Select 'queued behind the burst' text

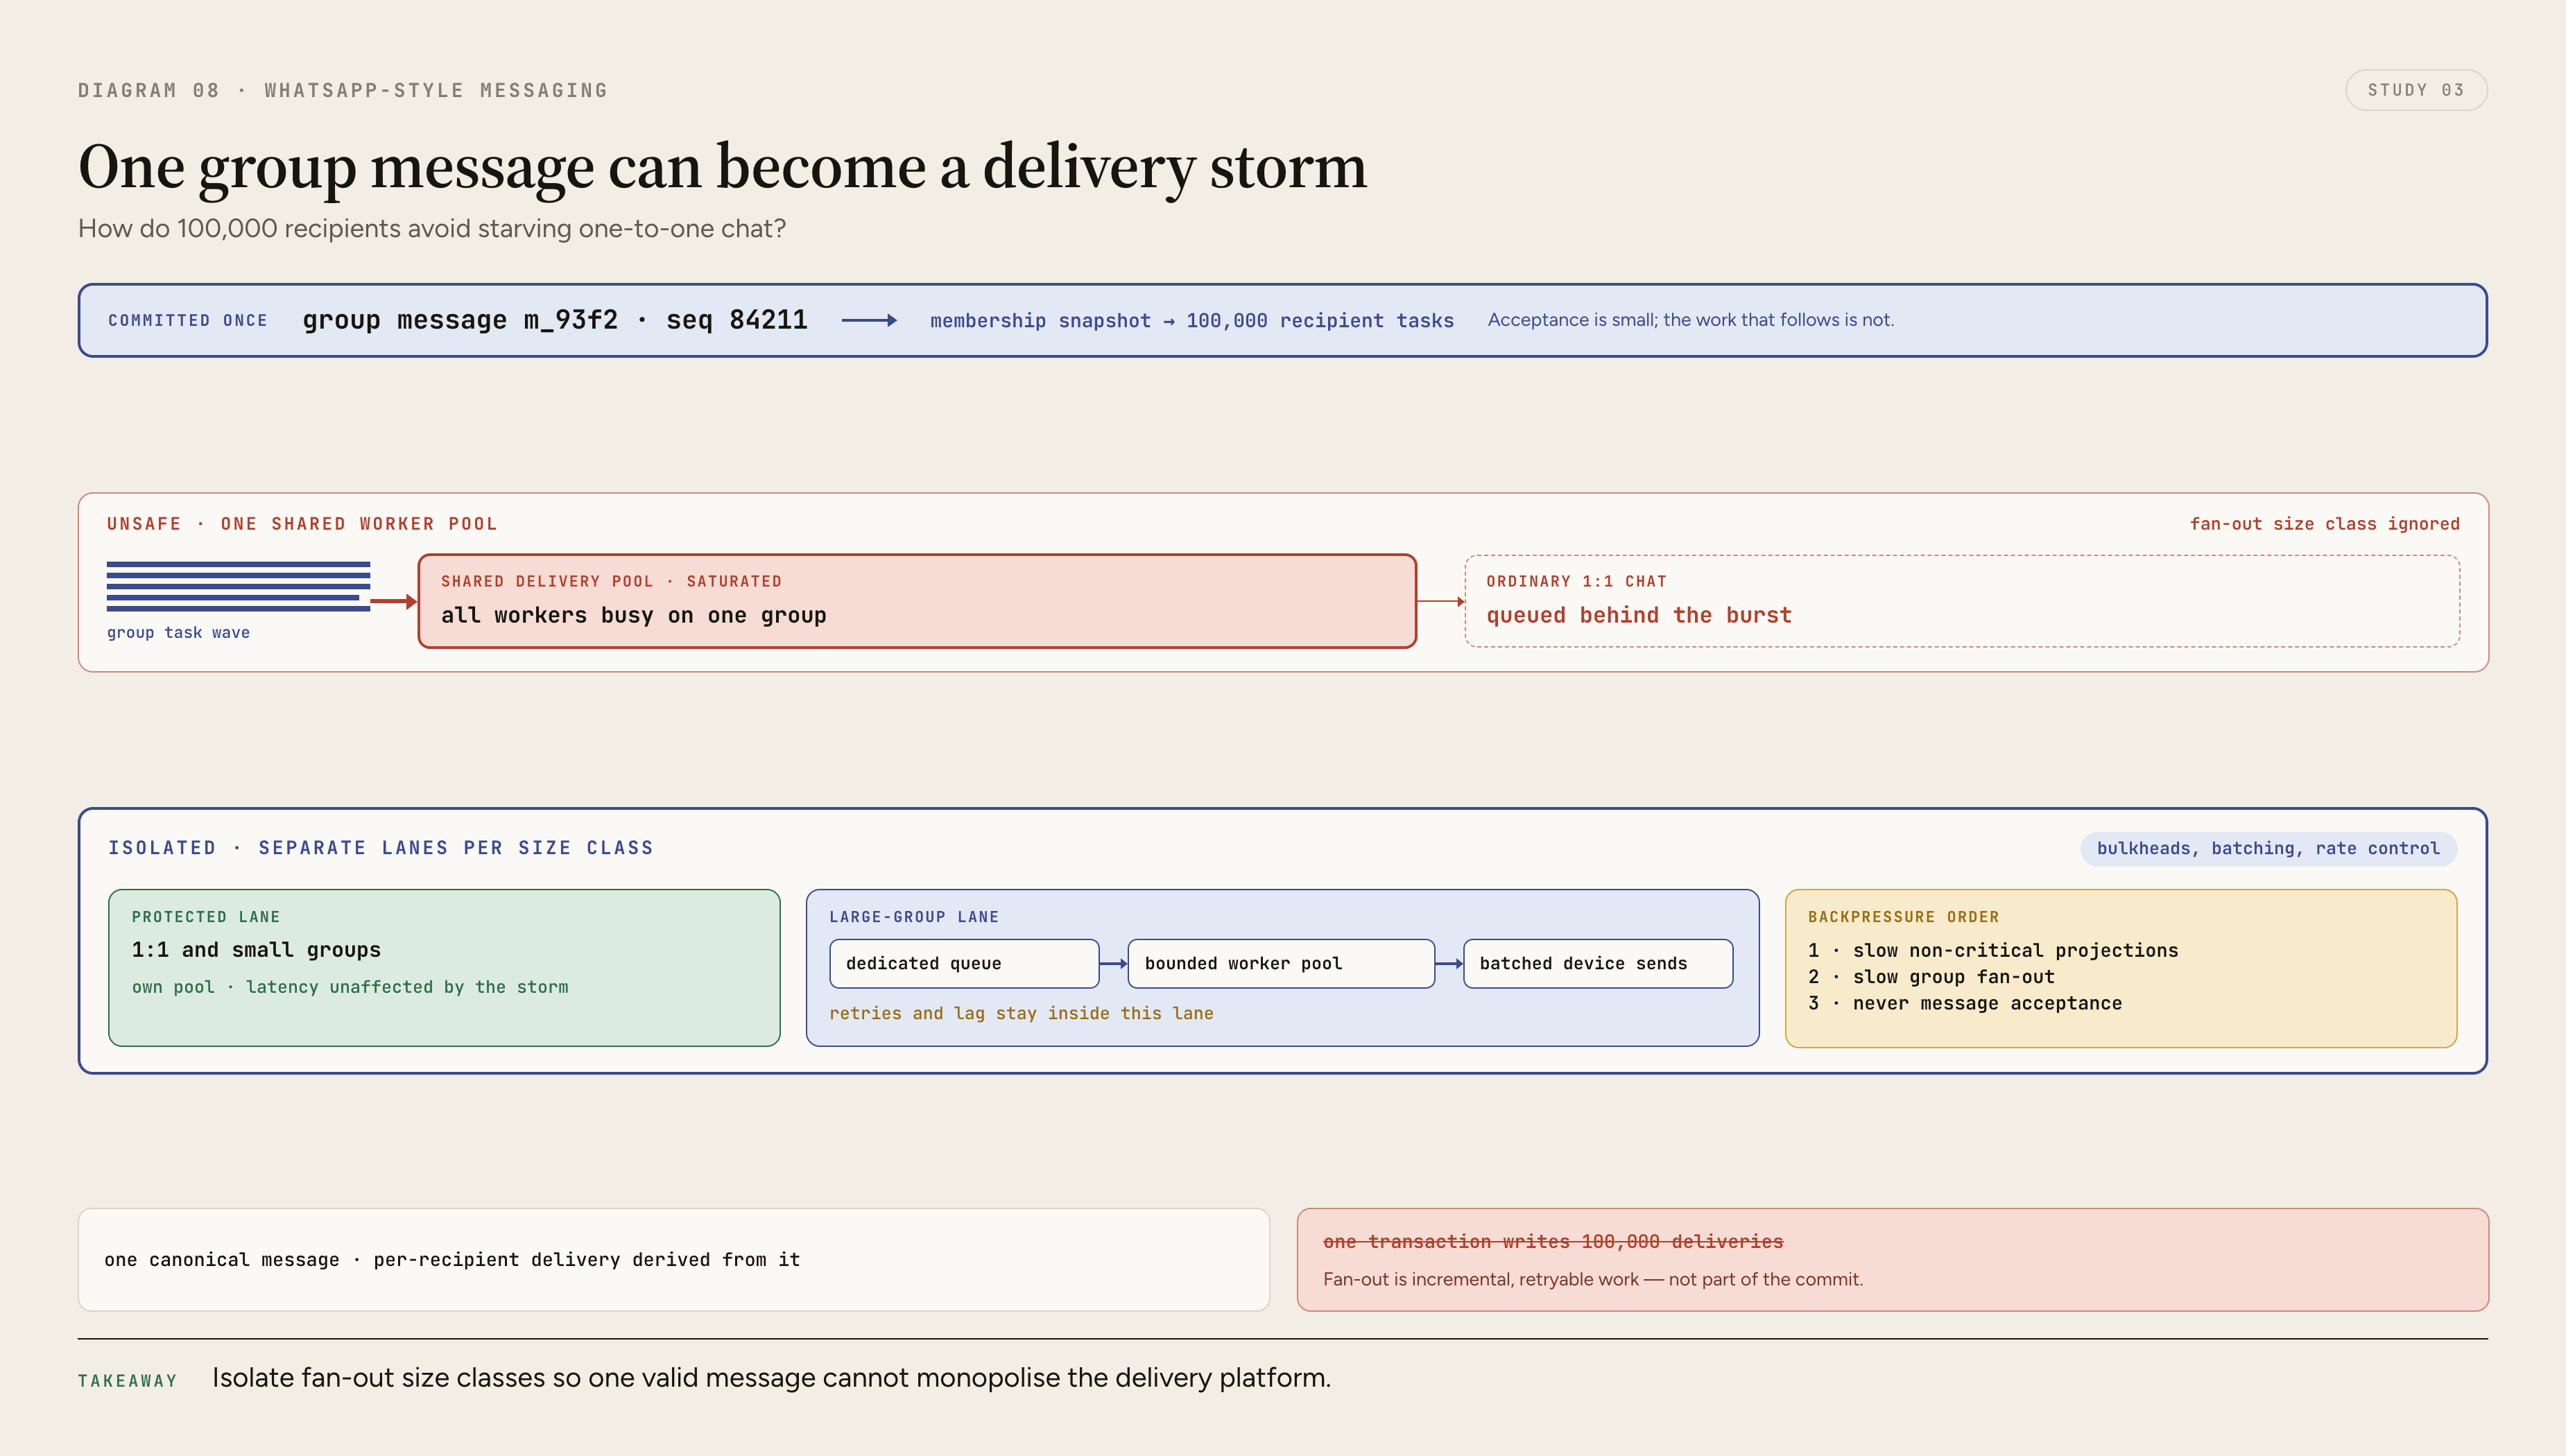click(1638, 616)
